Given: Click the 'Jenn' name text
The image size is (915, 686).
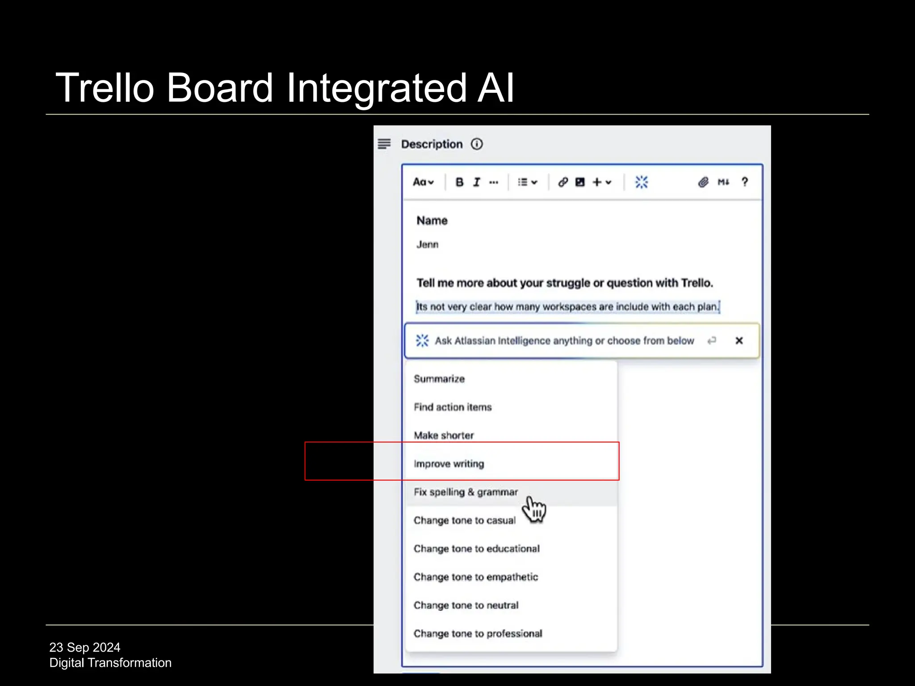Looking at the screenshot, I should tap(428, 244).
